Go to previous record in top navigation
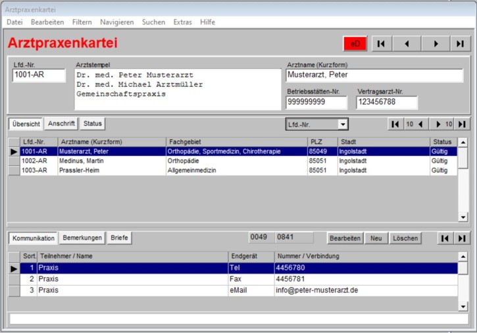477x333 pixels. (407, 43)
